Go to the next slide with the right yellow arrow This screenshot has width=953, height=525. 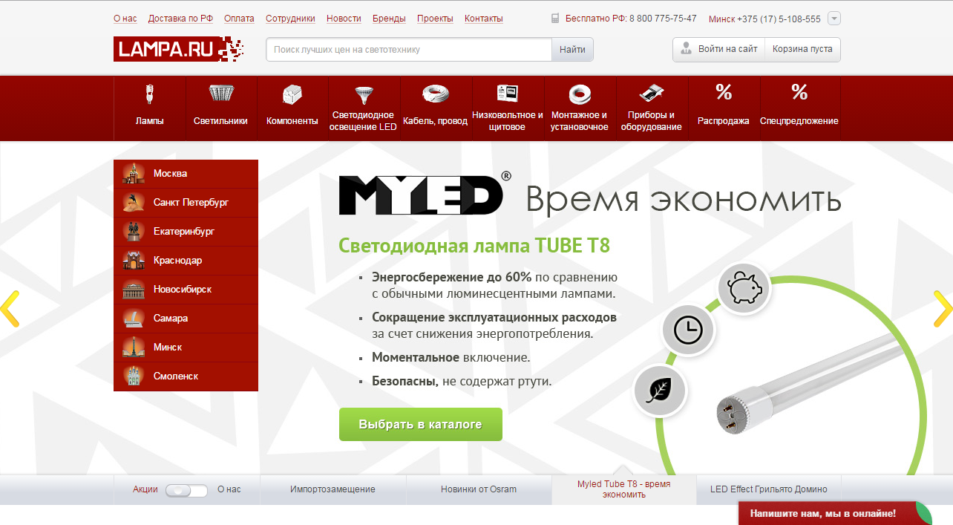[943, 309]
